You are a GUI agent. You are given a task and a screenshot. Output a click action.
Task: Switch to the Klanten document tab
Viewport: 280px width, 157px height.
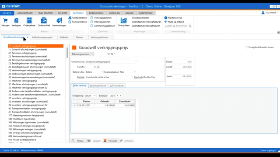pyautogui.click(x=80, y=38)
